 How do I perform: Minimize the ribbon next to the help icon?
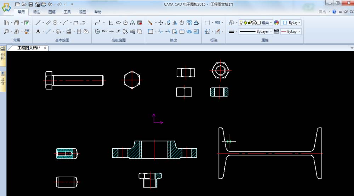[x=340, y=12]
